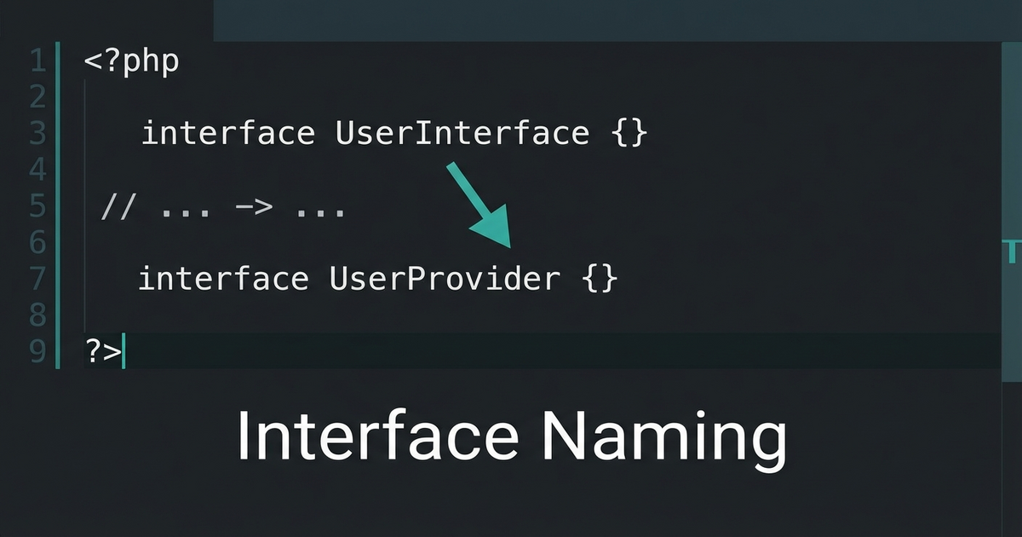The image size is (1022, 537).
Task: Click the empty braces after UserProvider
Action: [x=601, y=278]
